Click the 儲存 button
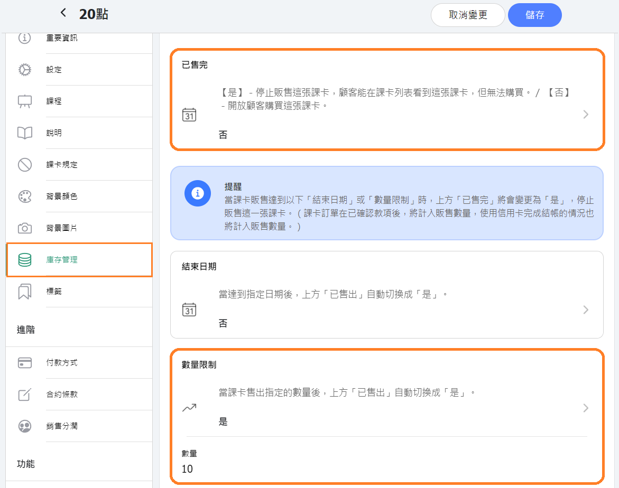Viewport: 619px width, 488px height. [534, 15]
